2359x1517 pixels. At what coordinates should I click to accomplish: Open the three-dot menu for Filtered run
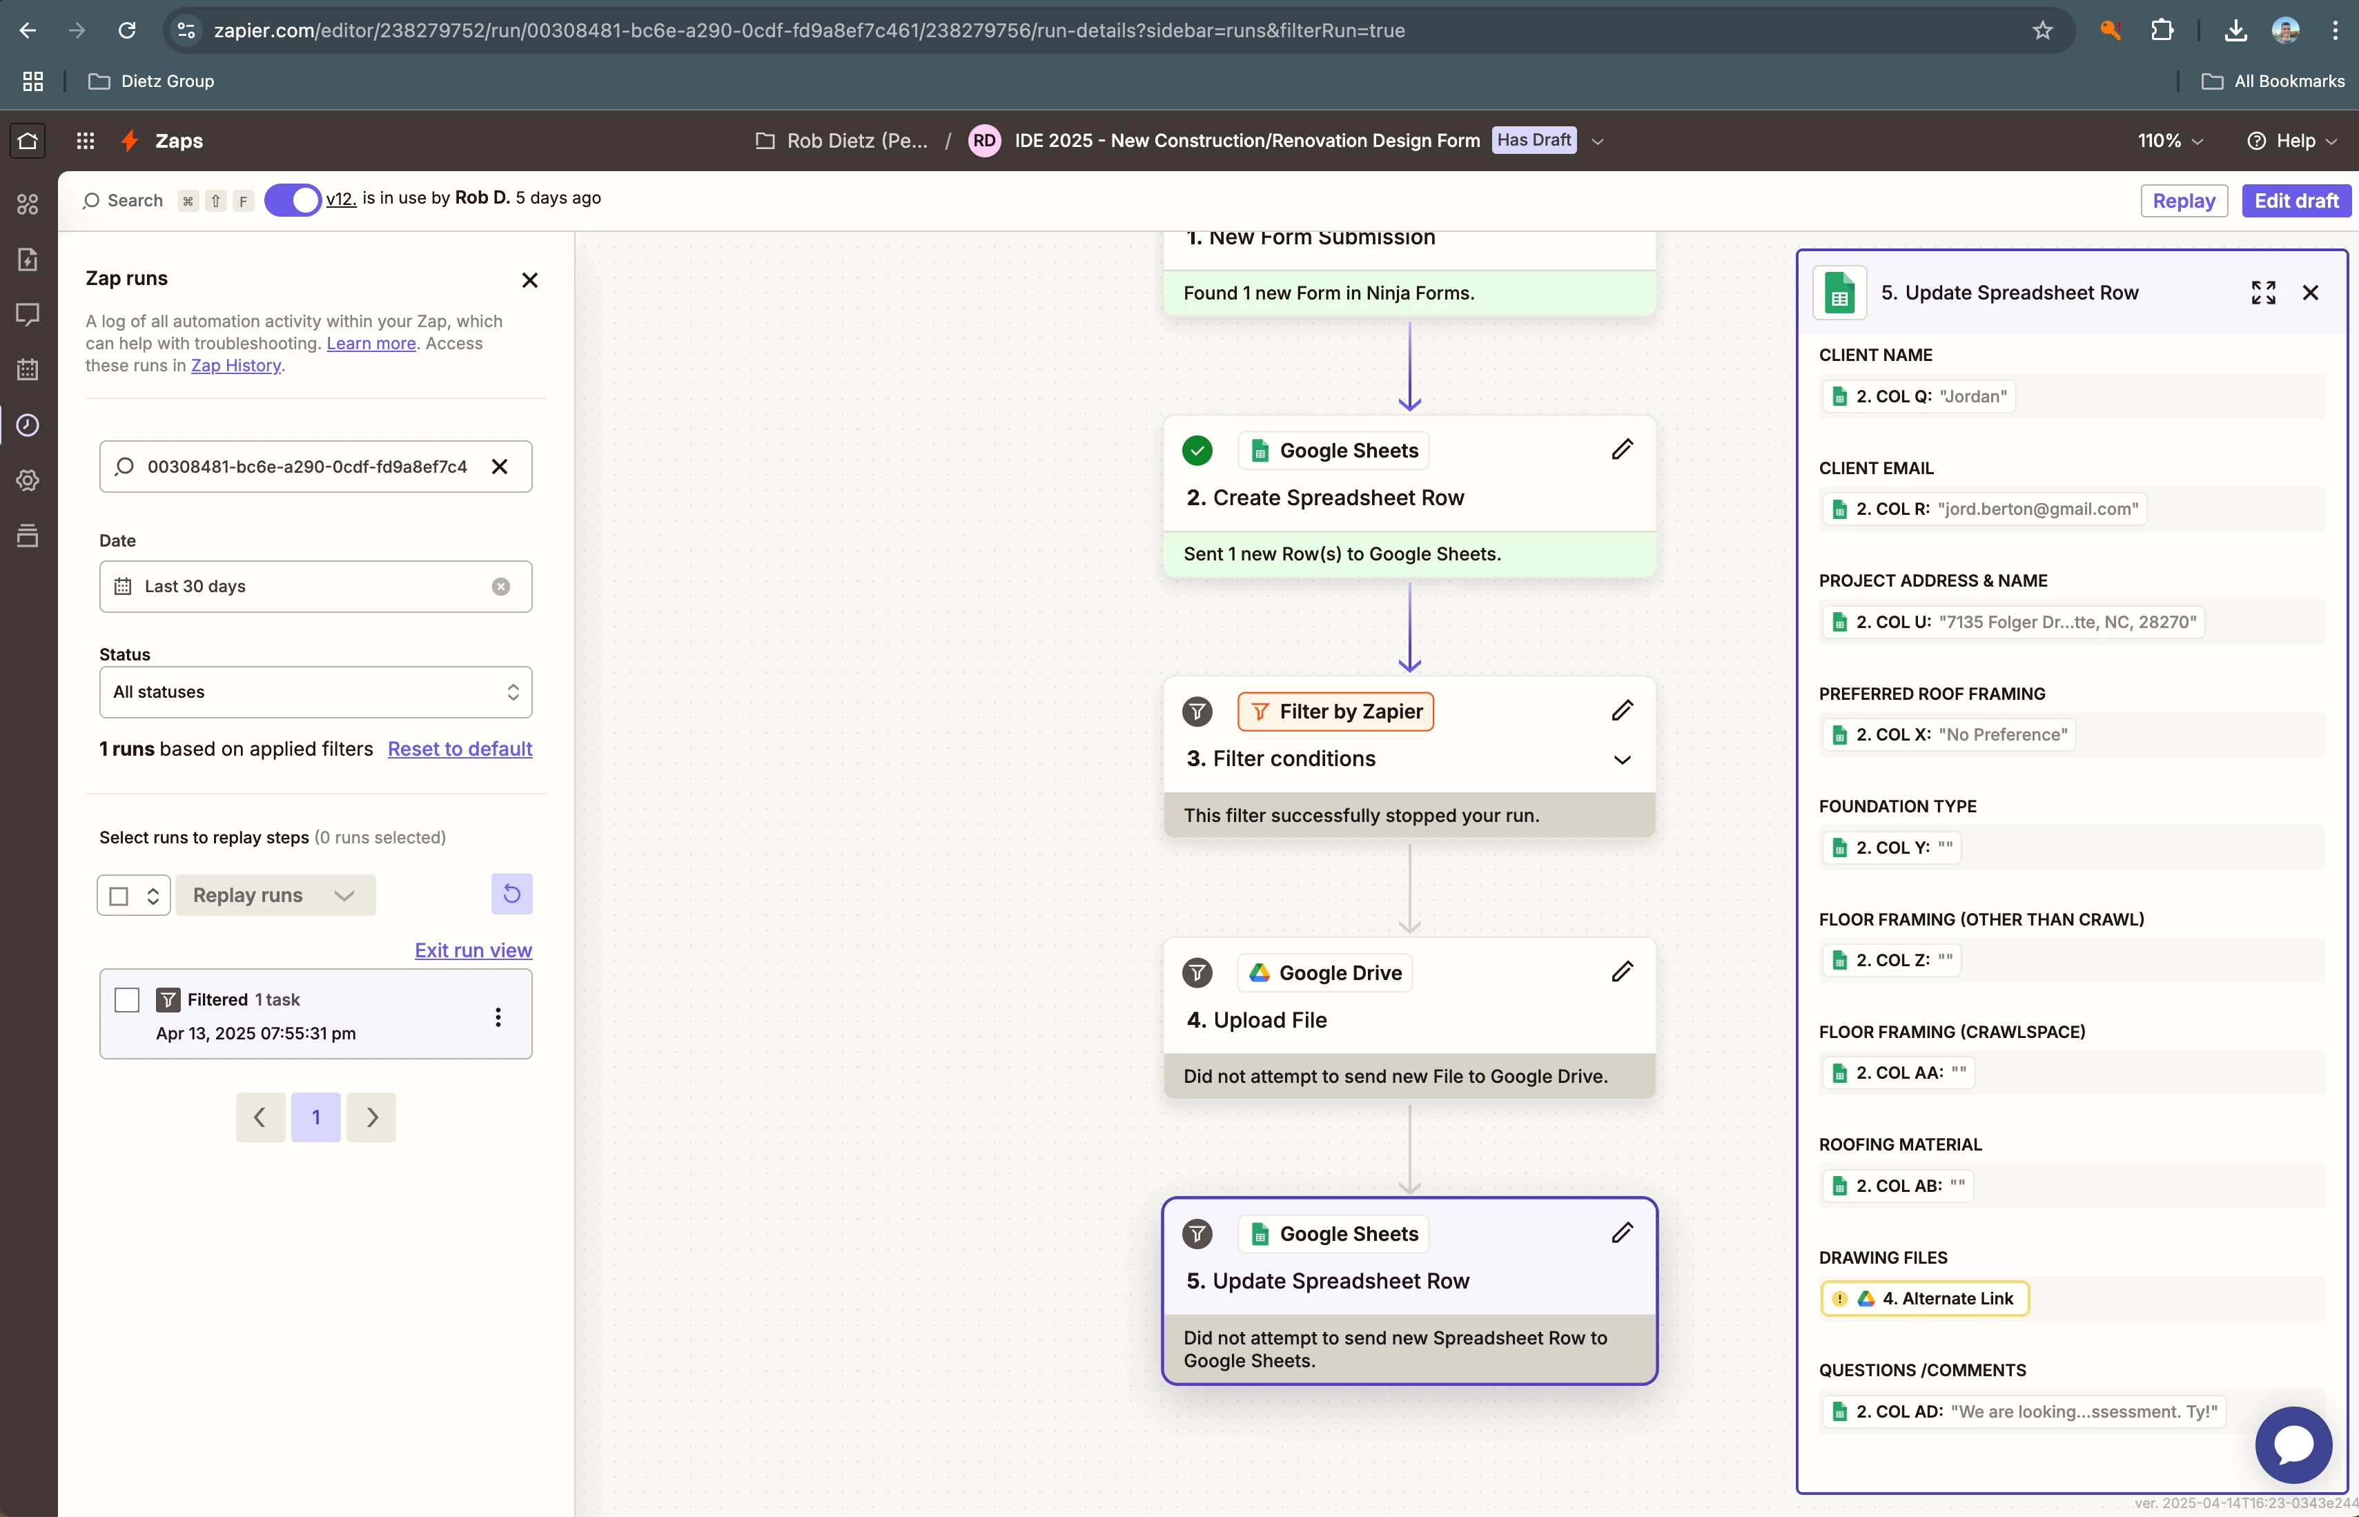498,1017
